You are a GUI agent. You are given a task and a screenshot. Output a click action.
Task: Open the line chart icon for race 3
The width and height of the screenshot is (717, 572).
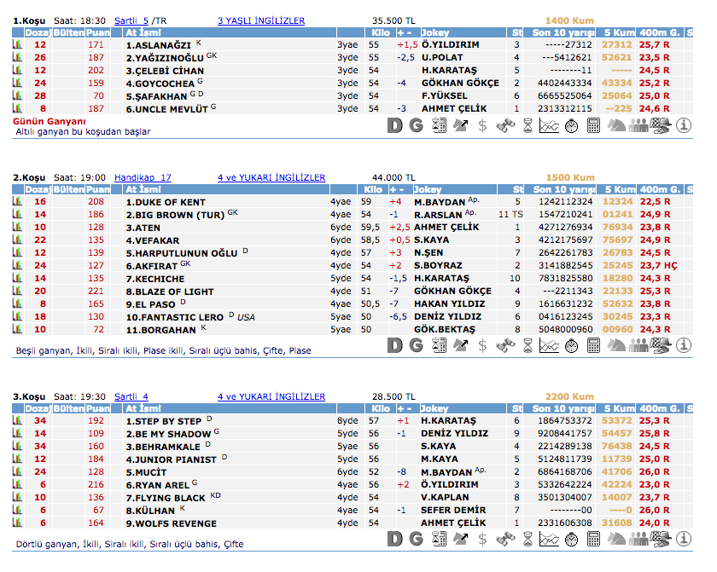549,540
